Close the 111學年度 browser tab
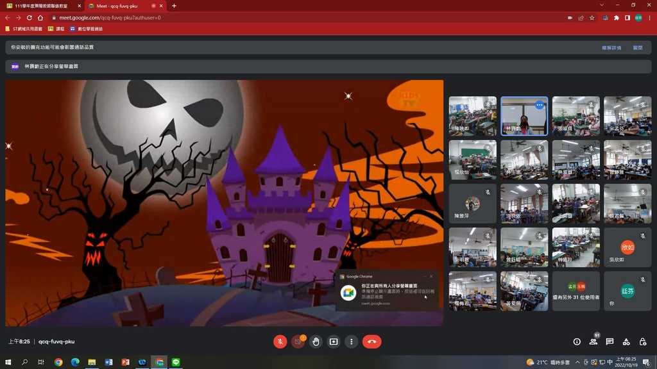The image size is (657, 369). click(x=79, y=6)
